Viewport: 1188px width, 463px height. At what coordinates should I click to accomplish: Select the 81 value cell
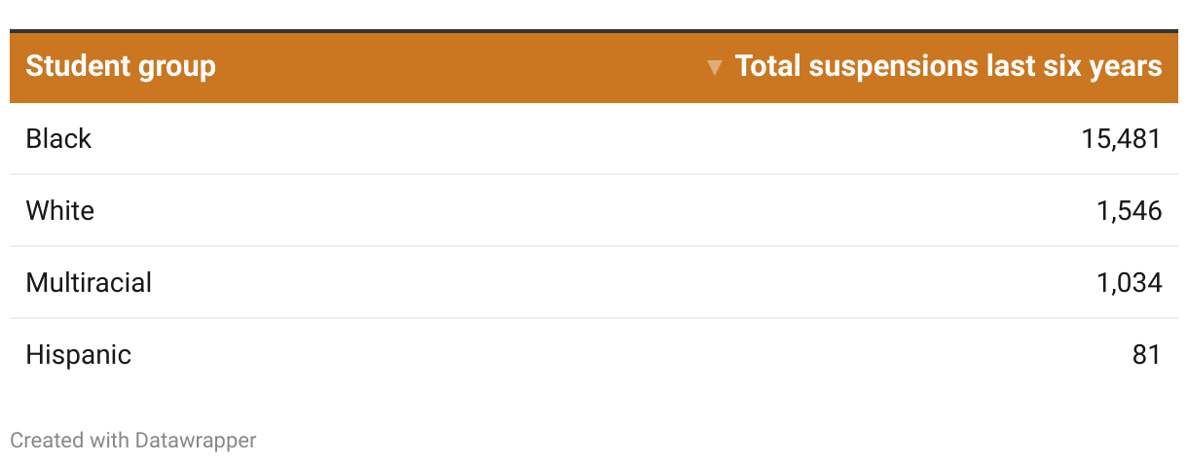pyautogui.click(x=1146, y=355)
